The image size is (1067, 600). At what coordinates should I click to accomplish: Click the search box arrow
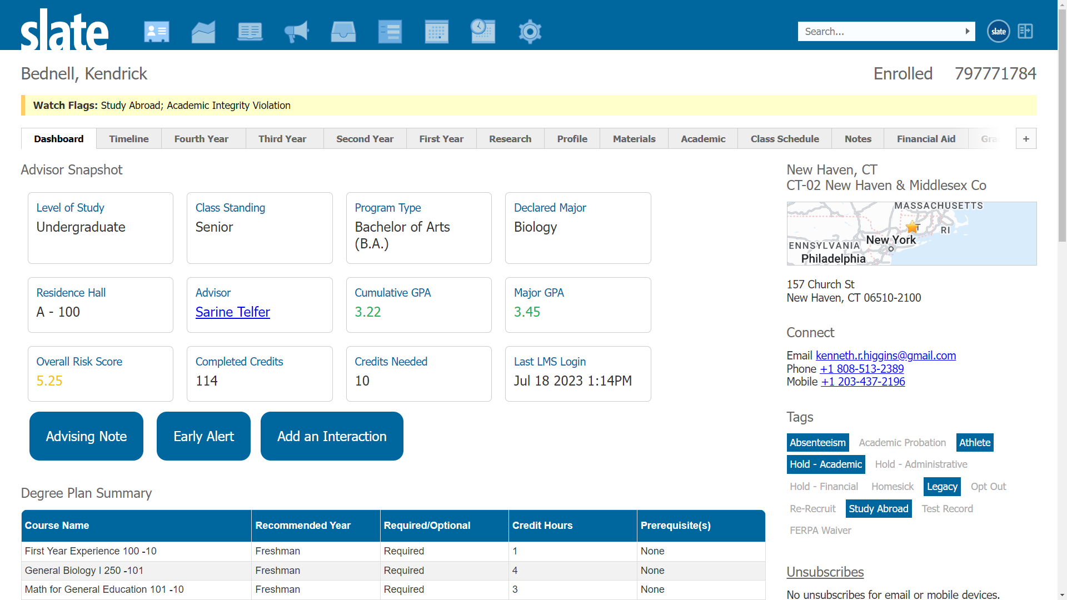point(968,32)
